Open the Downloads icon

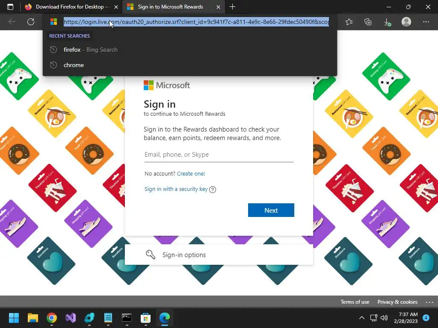pyautogui.click(x=387, y=22)
